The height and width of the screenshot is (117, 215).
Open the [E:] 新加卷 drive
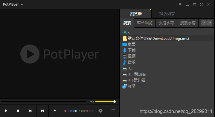[x=136, y=80]
